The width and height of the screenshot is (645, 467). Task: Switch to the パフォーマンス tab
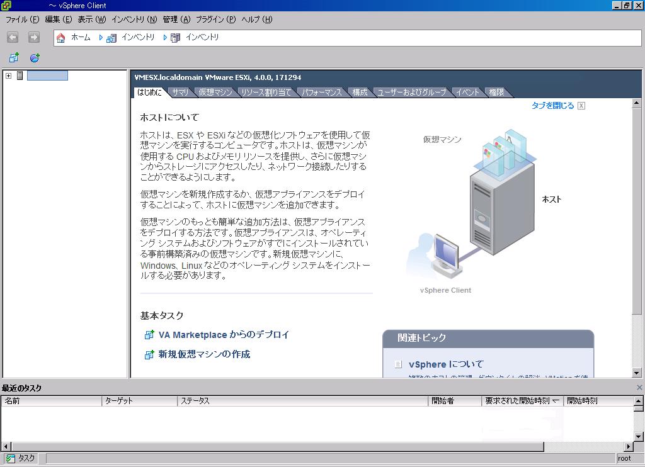(322, 93)
